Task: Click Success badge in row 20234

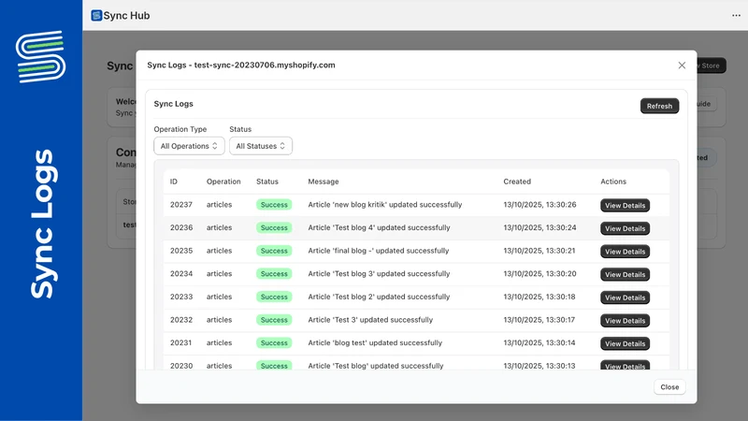Action: (274, 273)
